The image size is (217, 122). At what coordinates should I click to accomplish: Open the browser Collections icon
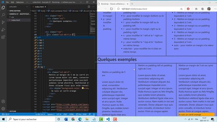tap(202, 9)
